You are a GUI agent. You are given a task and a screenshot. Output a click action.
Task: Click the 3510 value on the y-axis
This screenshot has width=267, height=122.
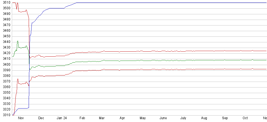pos(5,3)
